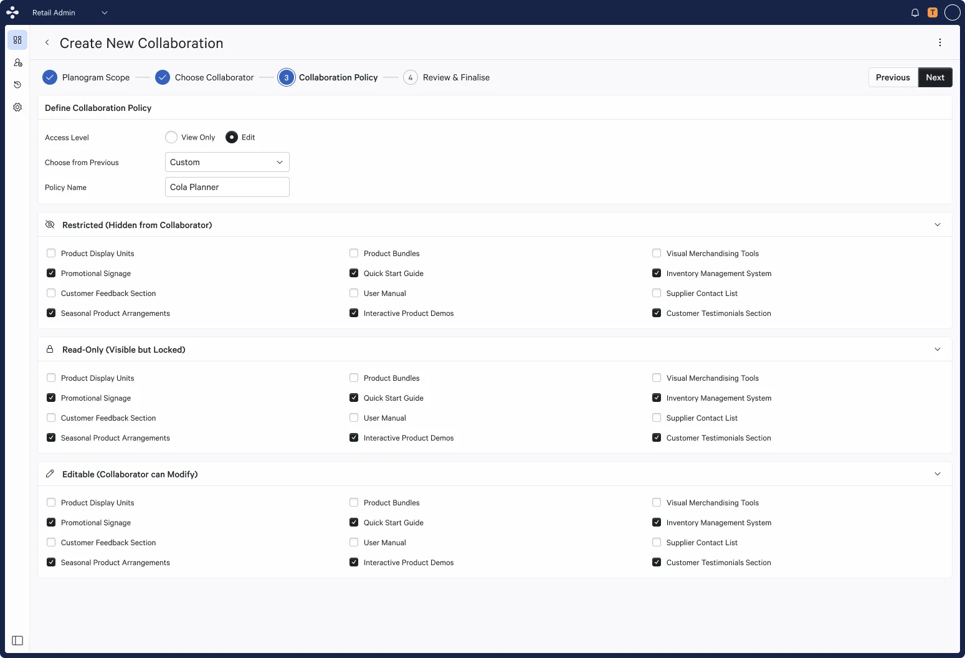Go back using the left arrow icon
This screenshot has height=658, width=965.
[x=47, y=43]
